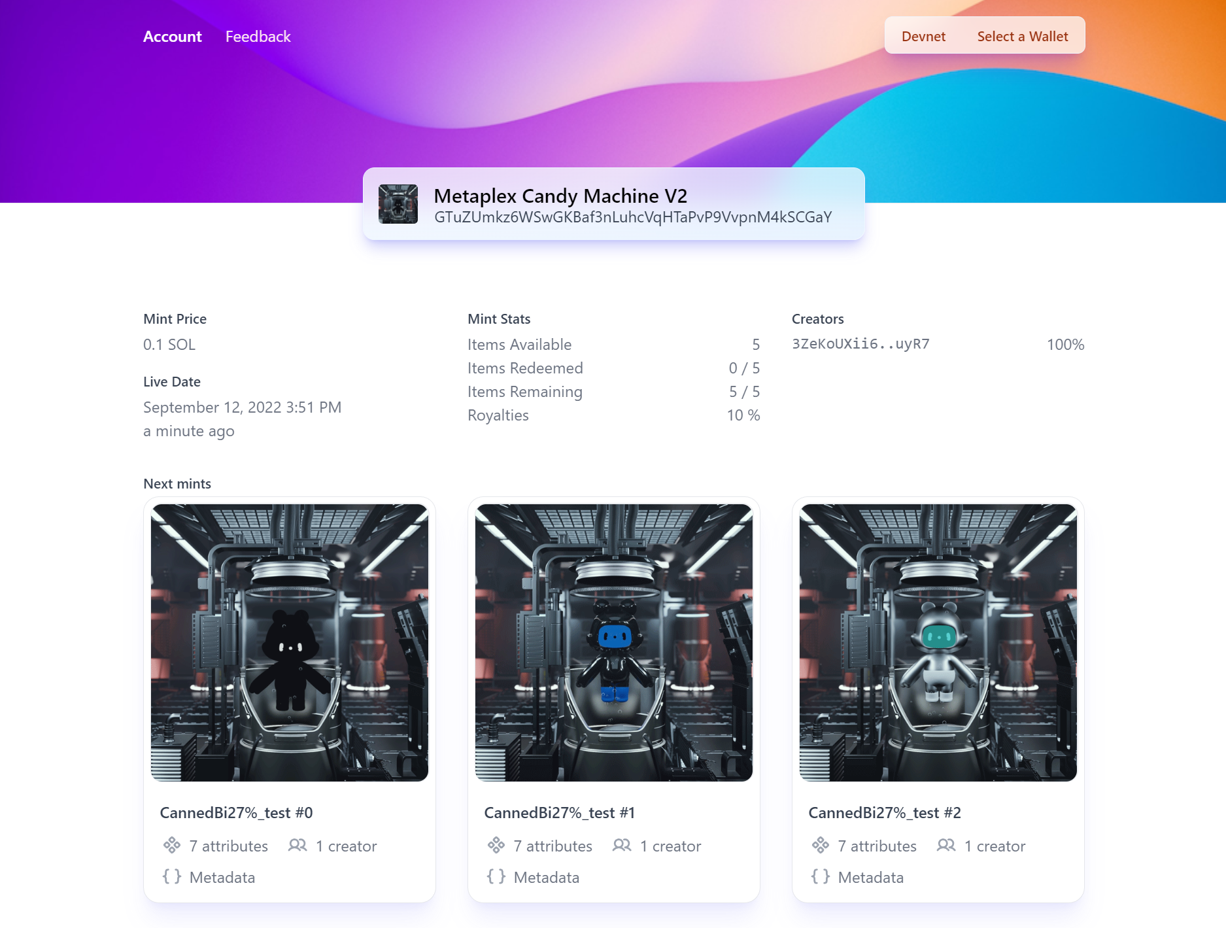Screen dimensions: 1226x928
Task: Click the creators icon on test #0 card
Action: (x=298, y=846)
